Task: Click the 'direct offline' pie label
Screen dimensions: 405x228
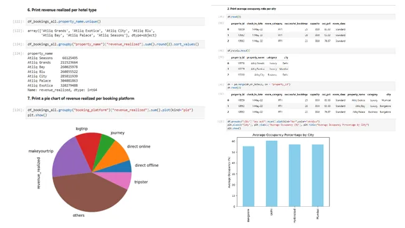Action: pyautogui.click(x=146, y=165)
